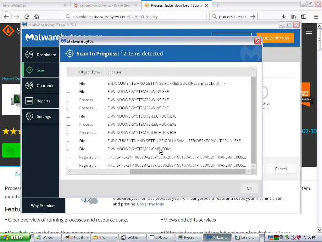Click the results list vertical scrollbar
Image resolution: width=322 pixels, height=242 pixels.
coord(253,120)
